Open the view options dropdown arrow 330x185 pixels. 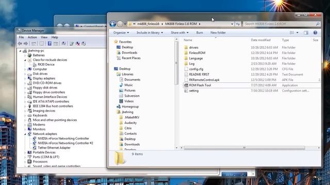[x=298, y=33]
